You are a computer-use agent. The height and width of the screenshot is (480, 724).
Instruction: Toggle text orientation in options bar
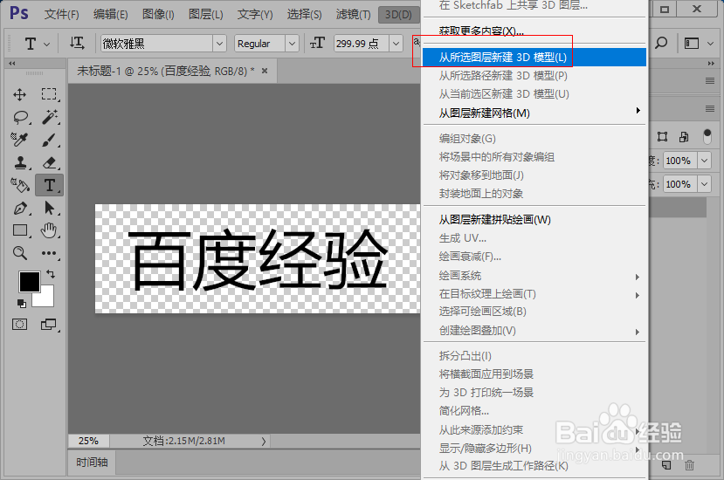(x=77, y=44)
